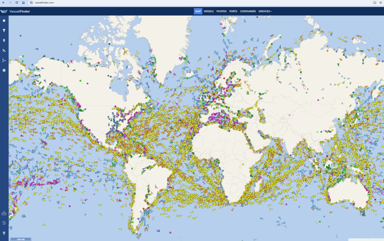The image size is (384, 241).
Task: Toggle ports display with the building icon
Action: tap(4, 213)
